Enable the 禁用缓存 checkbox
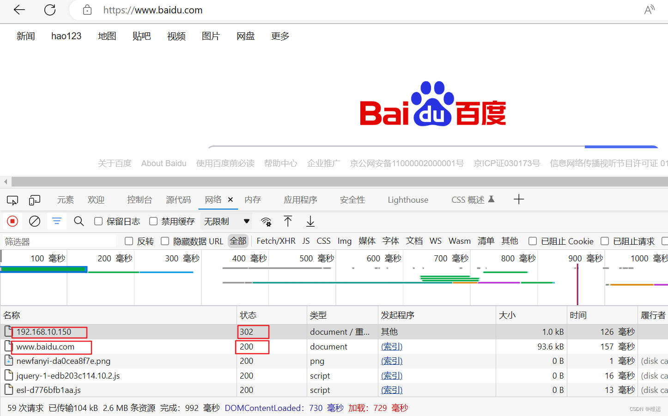This screenshot has width=668, height=416. click(x=153, y=221)
